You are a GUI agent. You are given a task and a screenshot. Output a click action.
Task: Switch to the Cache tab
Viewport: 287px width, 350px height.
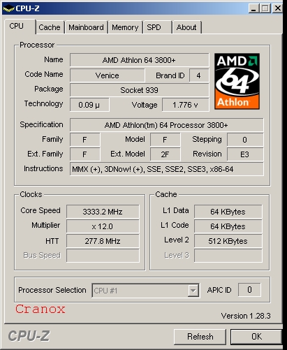pyautogui.click(x=50, y=27)
